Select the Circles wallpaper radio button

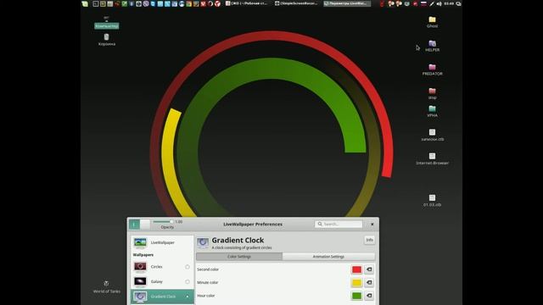pyautogui.click(x=188, y=267)
